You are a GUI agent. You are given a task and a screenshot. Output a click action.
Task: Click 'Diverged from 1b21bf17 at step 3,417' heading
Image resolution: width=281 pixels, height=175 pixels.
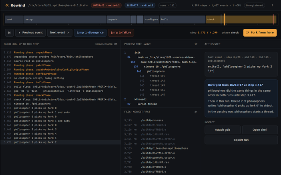click(235, 85)
